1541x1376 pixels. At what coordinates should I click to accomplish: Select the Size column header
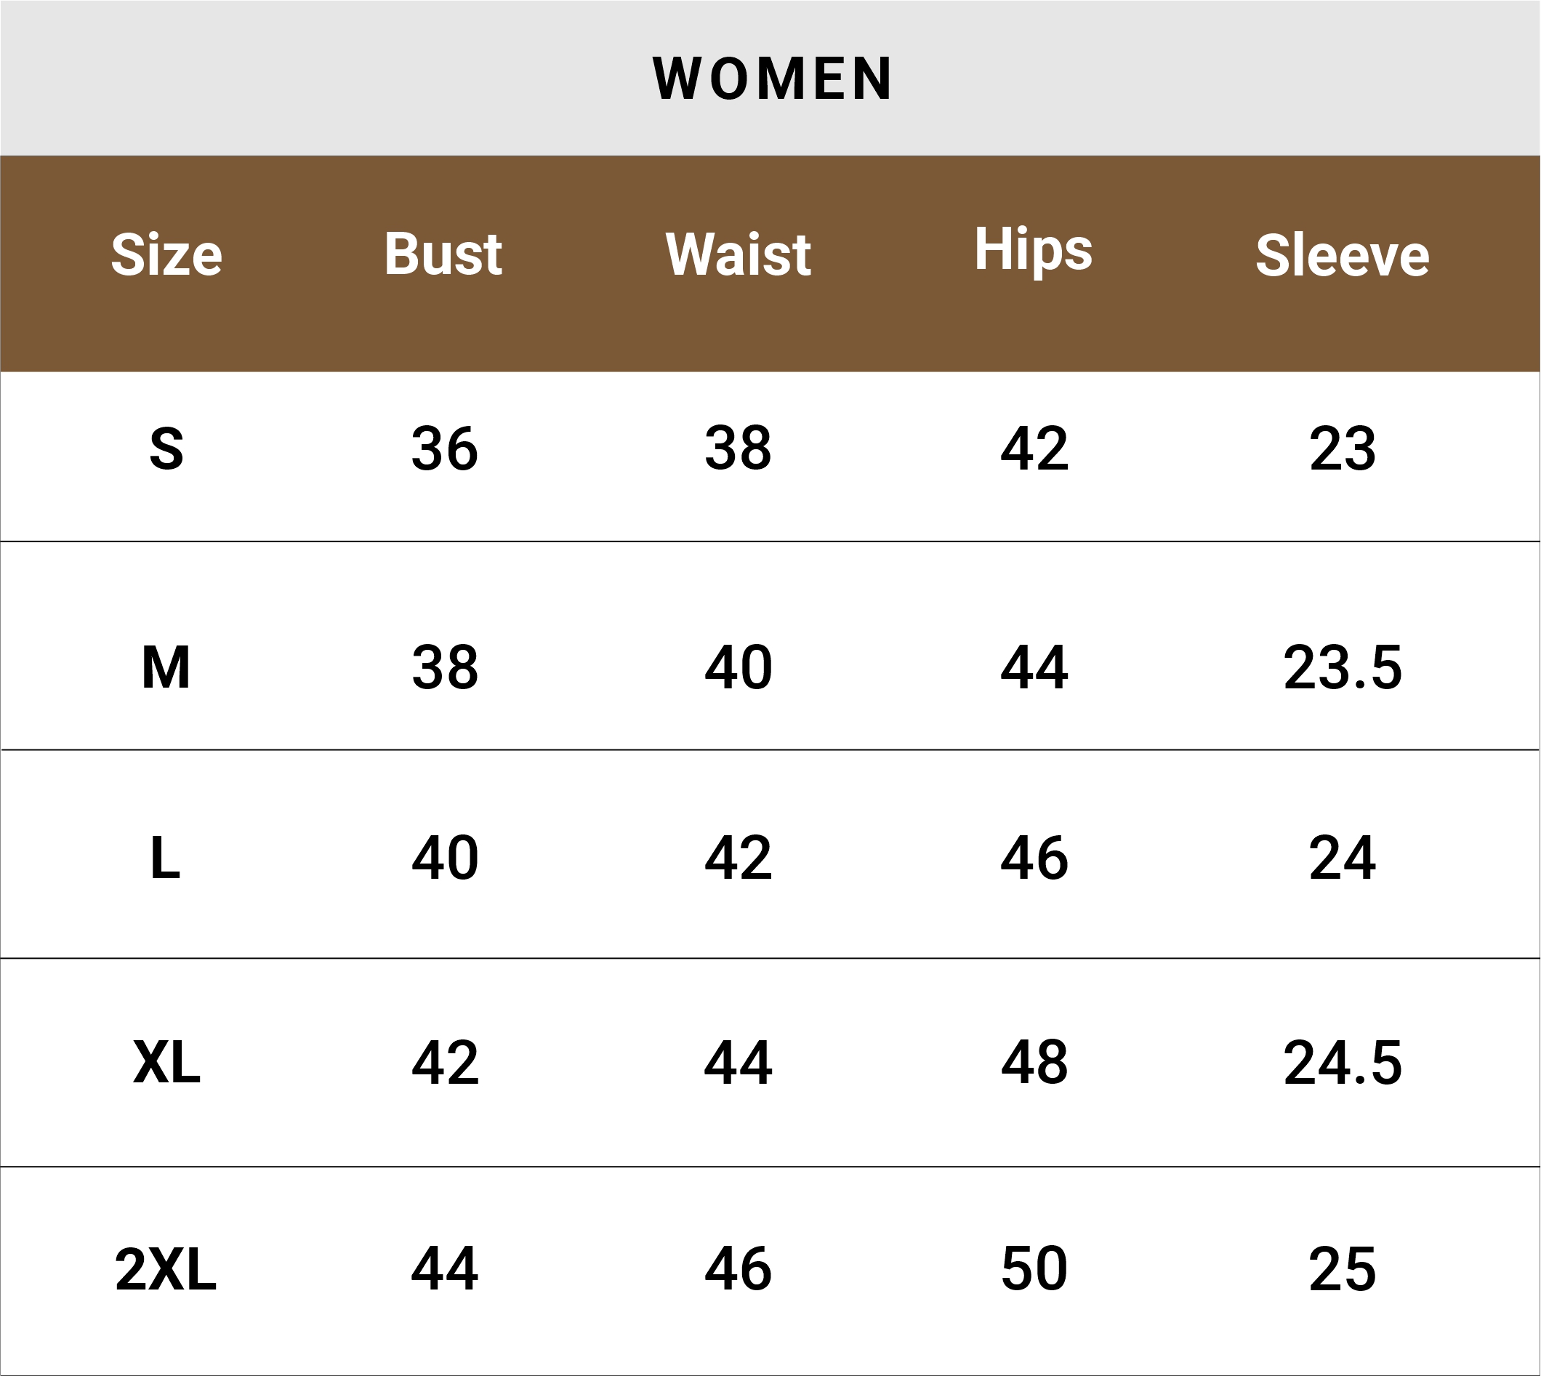tap(166, 255)
